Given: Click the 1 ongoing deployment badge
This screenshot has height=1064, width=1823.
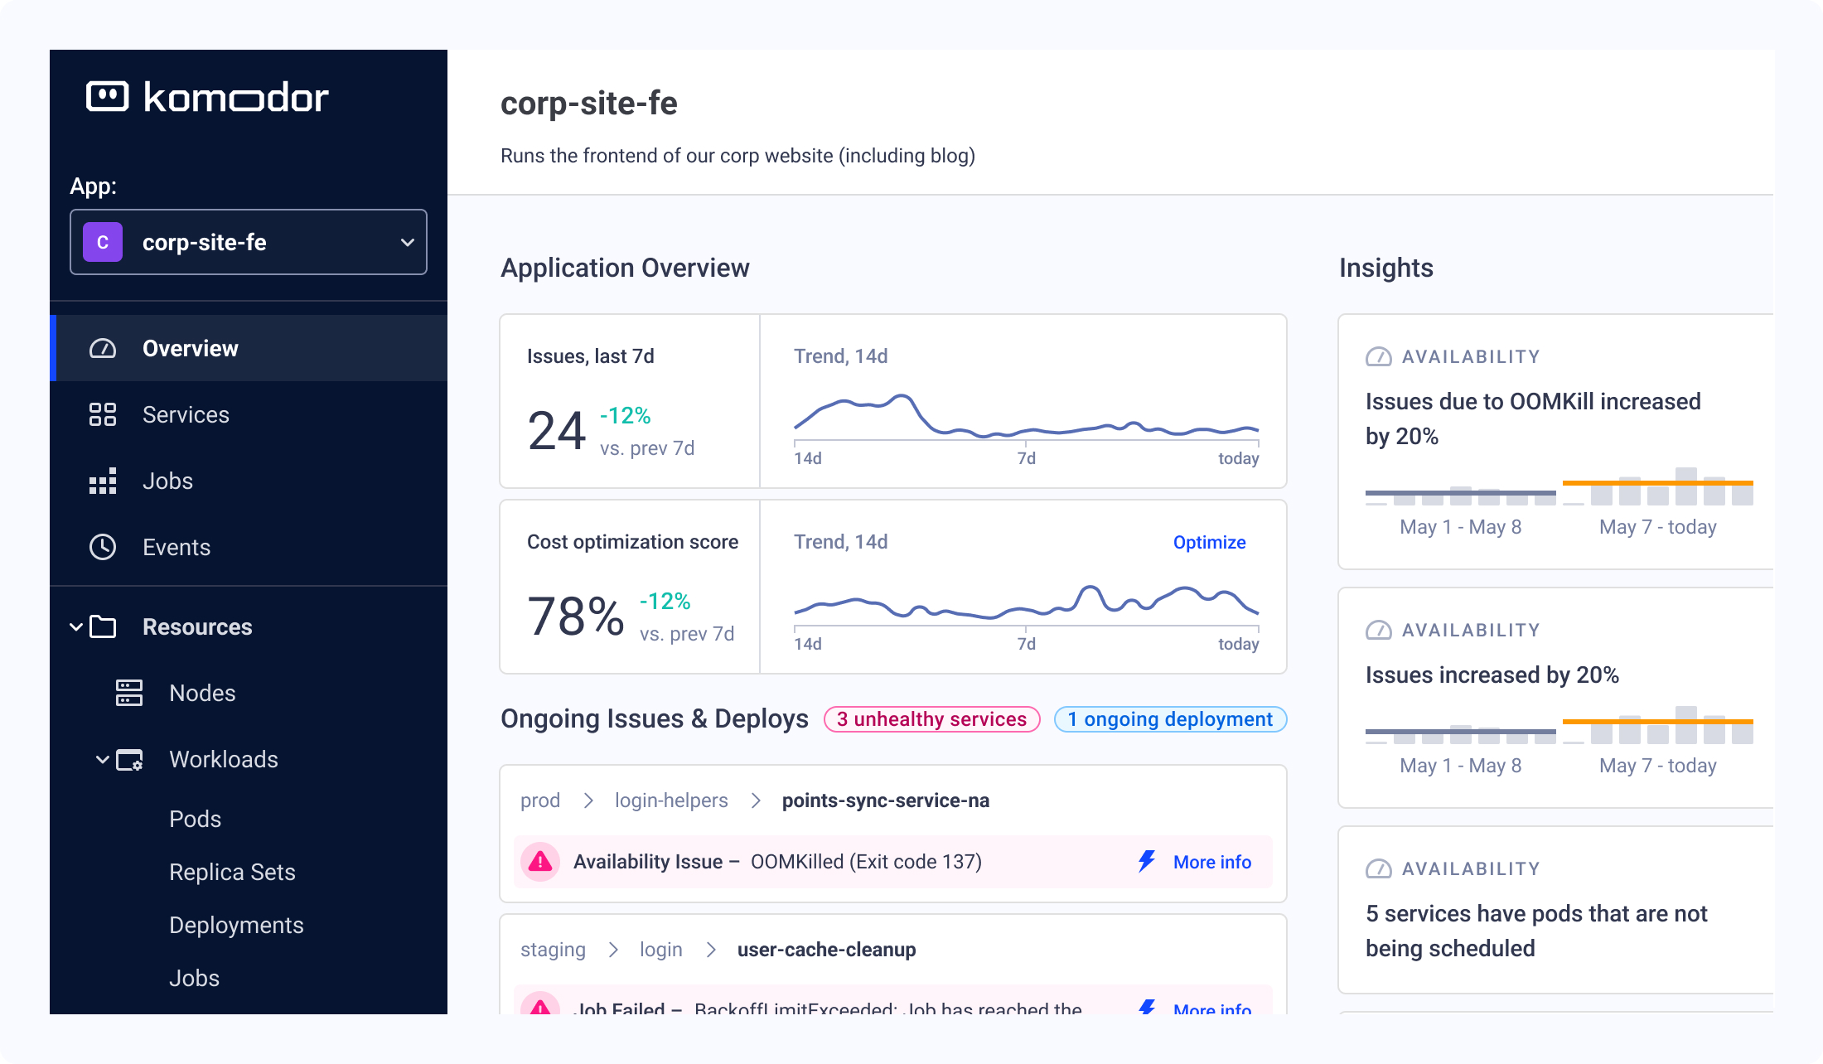Looking at the screenshot, I should 1170,719.
